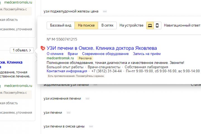Screen dimensions: 201x134
Task: Open 'Современное оборудование' sitelink
Action: 105,54
